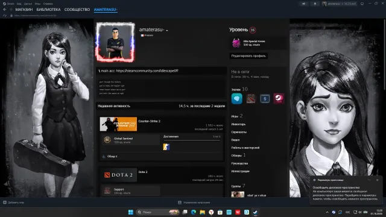Switch to the МАГАЗИН tab
The width and height of the screenshot is (386, 217).
pyautogui.click(x=24, y=10)
